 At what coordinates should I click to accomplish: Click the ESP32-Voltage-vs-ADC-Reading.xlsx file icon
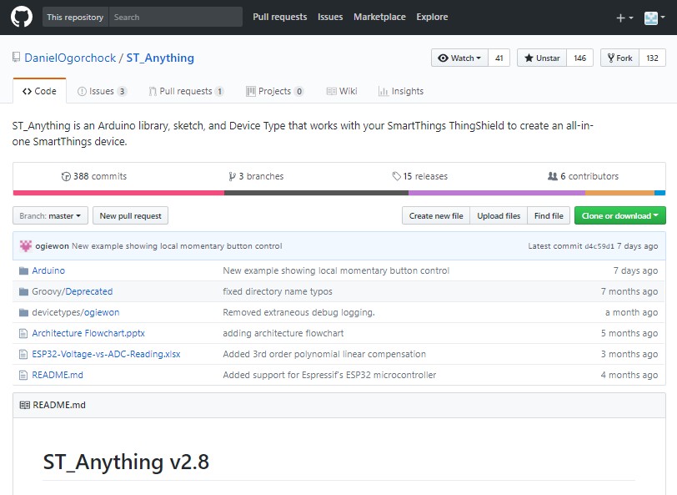coord(23,354)
